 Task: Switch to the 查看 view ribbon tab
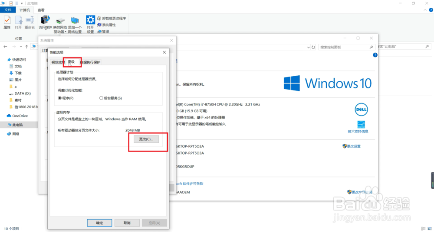pyautogui.click(x=41, y=10)
